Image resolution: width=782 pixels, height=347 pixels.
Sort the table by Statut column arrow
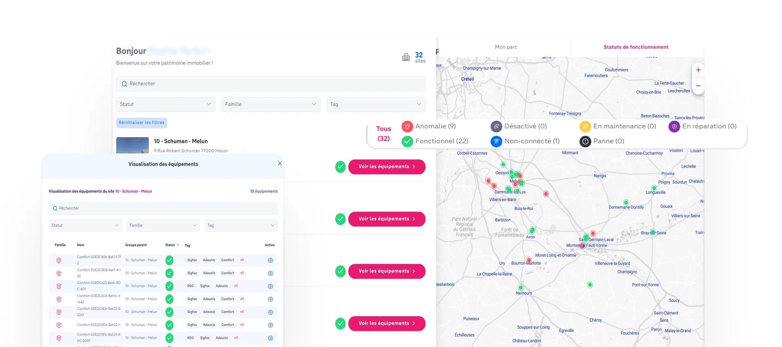[x=178, y=245]
